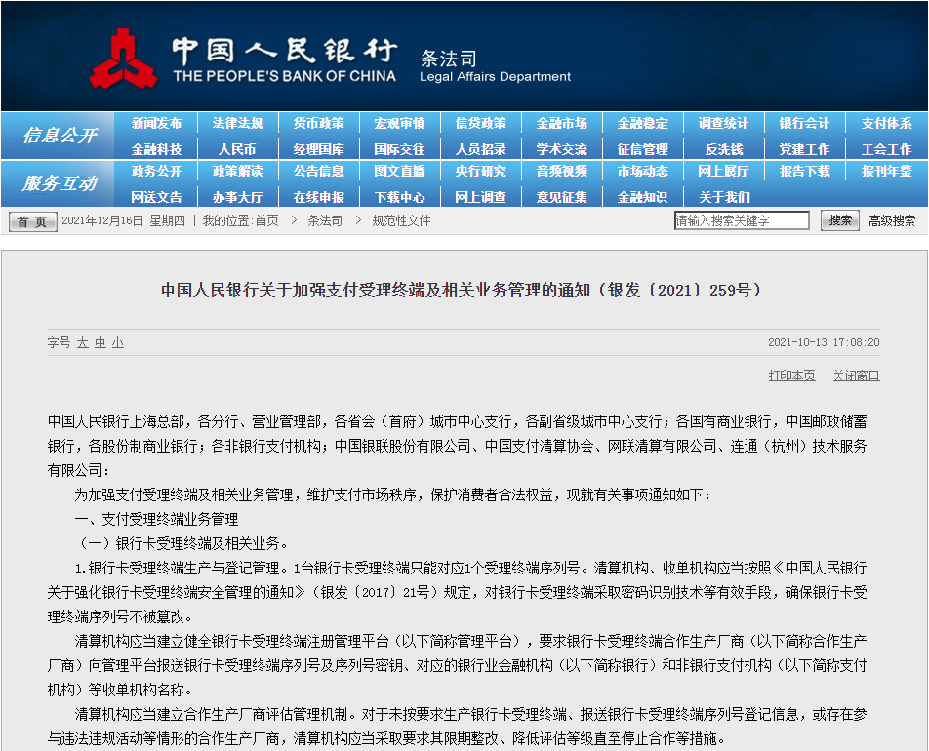The width and height of the screenshot is (929, 751).
Task: Open the 新闻发布 news release menu
Action: (x=159, y=124)
